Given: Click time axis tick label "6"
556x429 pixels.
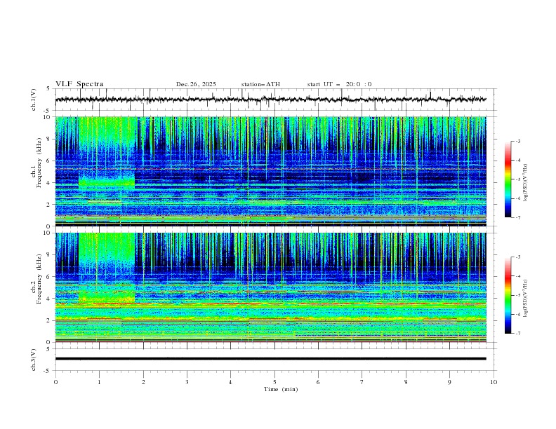Looking at the screenshot, I should click(318, 382).
